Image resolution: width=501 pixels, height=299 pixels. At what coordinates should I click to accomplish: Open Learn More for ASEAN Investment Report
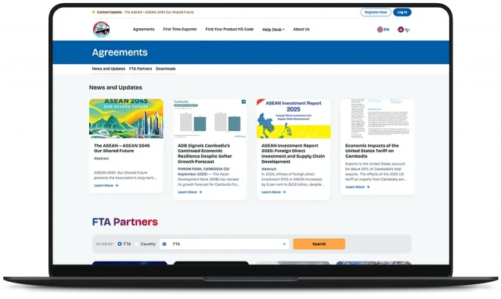click(273, 192)
